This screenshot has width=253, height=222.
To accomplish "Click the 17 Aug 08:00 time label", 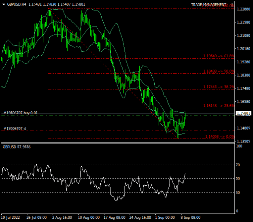I will click(115, 218).
